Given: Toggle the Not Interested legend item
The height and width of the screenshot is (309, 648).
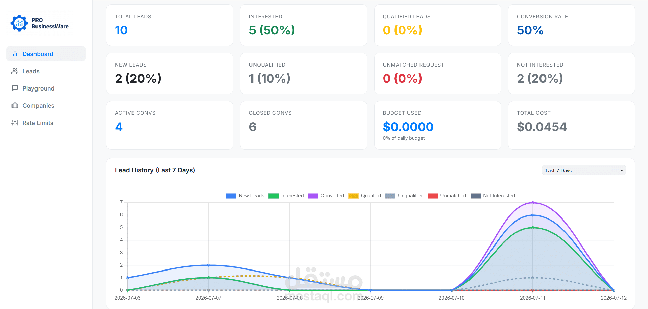Looking at the screenshot, I should (493, 196).
